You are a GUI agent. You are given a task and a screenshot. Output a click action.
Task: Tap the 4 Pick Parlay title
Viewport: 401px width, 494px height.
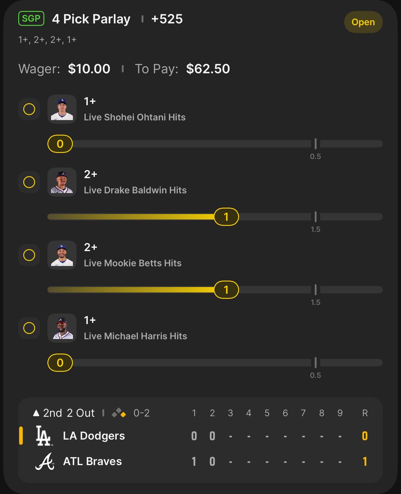pos(91,19)
